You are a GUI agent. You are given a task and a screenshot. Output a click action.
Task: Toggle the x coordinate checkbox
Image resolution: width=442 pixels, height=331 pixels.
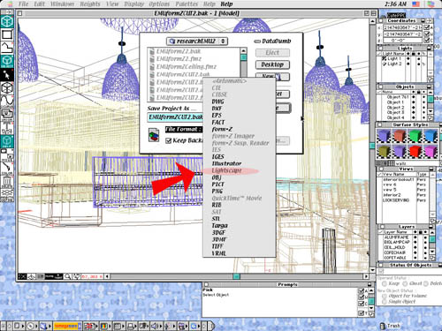coord(426,27)
